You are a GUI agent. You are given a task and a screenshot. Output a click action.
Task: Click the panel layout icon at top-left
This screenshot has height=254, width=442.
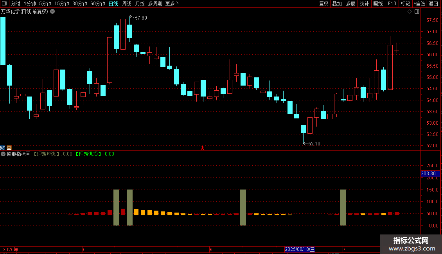pyautogui.click(x=4, y=4)
